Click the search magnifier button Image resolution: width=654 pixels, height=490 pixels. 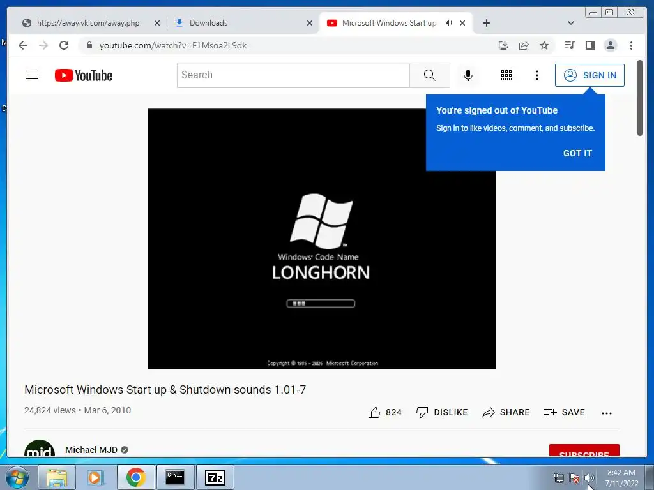click(x=430, y=75)
